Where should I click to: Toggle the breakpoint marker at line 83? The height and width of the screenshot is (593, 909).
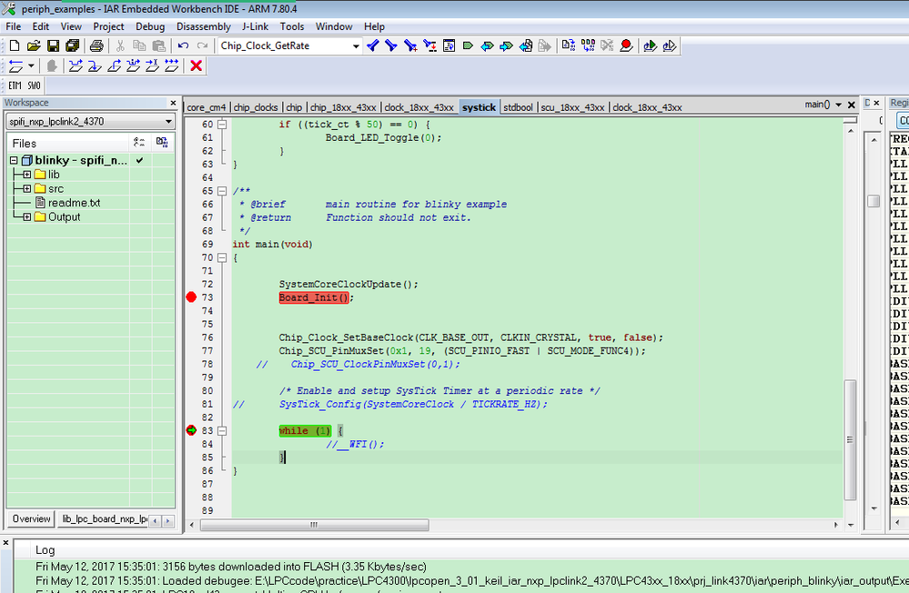191,430
